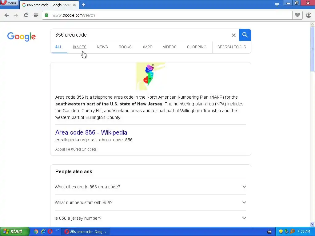Viewport: 315px width, 236px height.
Task: Click the green security padlock icon
Action: click(x=46, y=15)
